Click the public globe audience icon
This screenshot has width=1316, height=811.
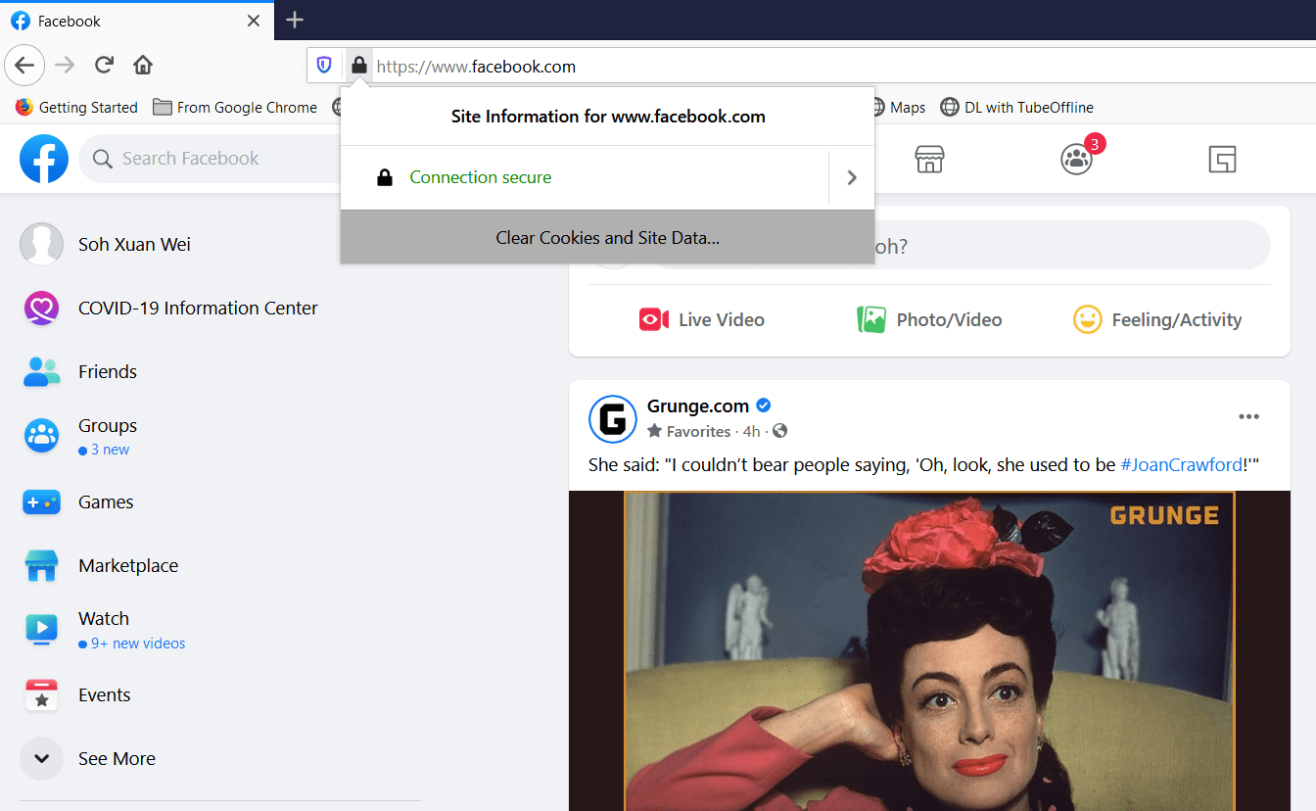click(x=779, y=431)
